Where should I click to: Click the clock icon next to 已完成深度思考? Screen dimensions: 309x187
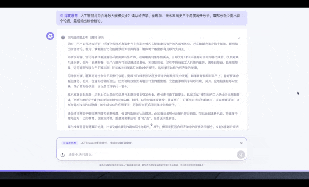coord(63,37)
